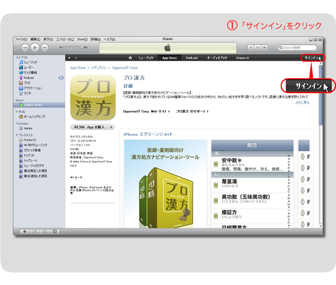
Task: Switch to the Podcast tab in the store bar
Action: [x=192, y=58]
